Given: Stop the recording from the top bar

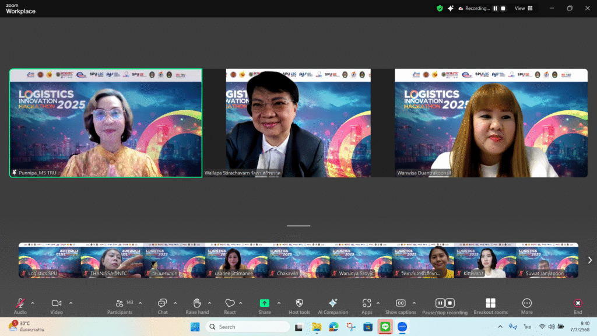Looking at the screenshot, I should pyautogui.click(x=503, y=8).
